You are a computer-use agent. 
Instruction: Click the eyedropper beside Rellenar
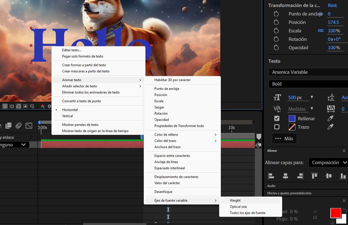[331, 118]
